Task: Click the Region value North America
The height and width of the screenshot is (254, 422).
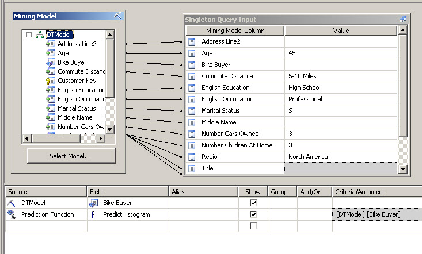Action: point(341,157)
